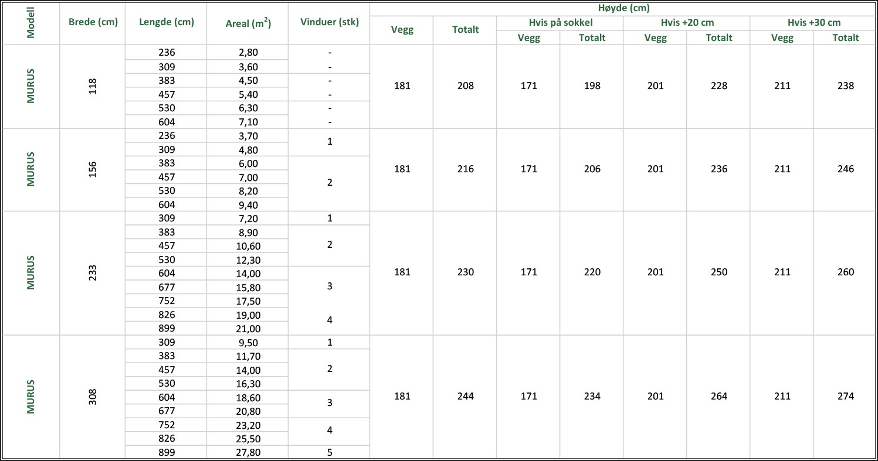Click the width cell showing 308
The width and height of the screenshot is (878, 461).
click(x=93, y=397)
